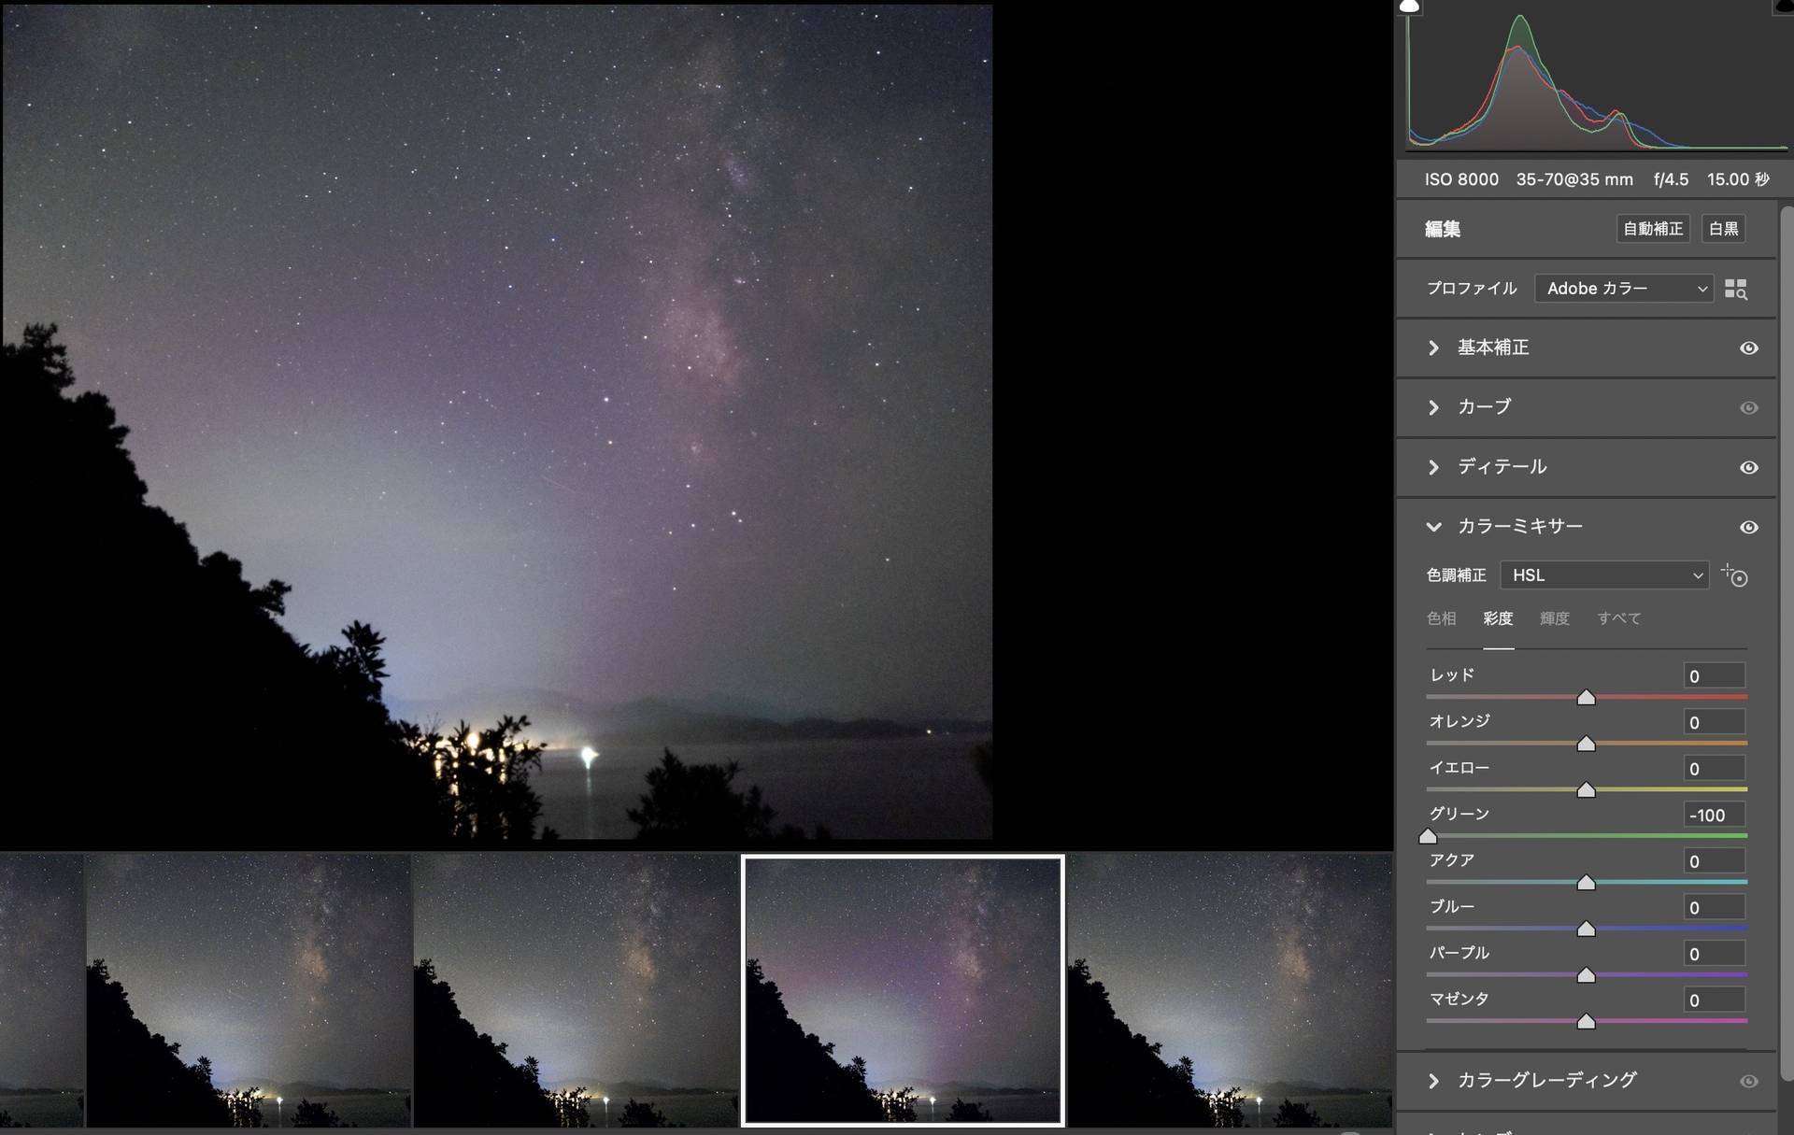
Task: Switch to the 色相 tab
Action: coord(1441,618)
